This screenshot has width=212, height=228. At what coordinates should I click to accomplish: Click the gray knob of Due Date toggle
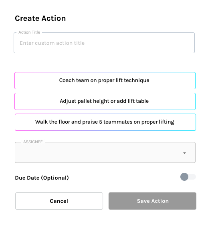(184, 177)
